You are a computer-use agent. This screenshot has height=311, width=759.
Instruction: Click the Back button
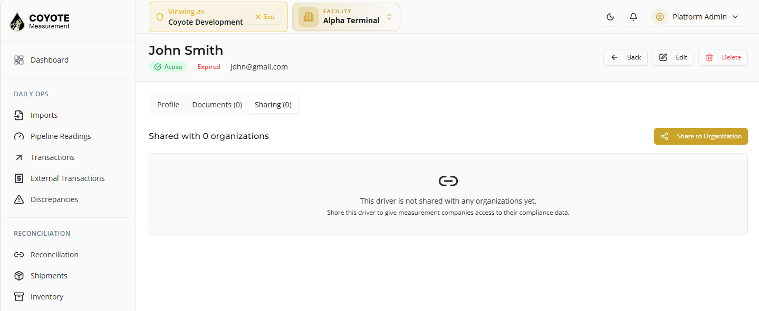626,57
